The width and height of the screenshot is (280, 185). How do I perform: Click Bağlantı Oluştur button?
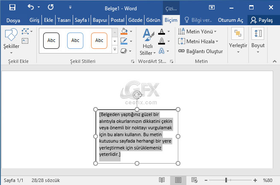point(200,51)
